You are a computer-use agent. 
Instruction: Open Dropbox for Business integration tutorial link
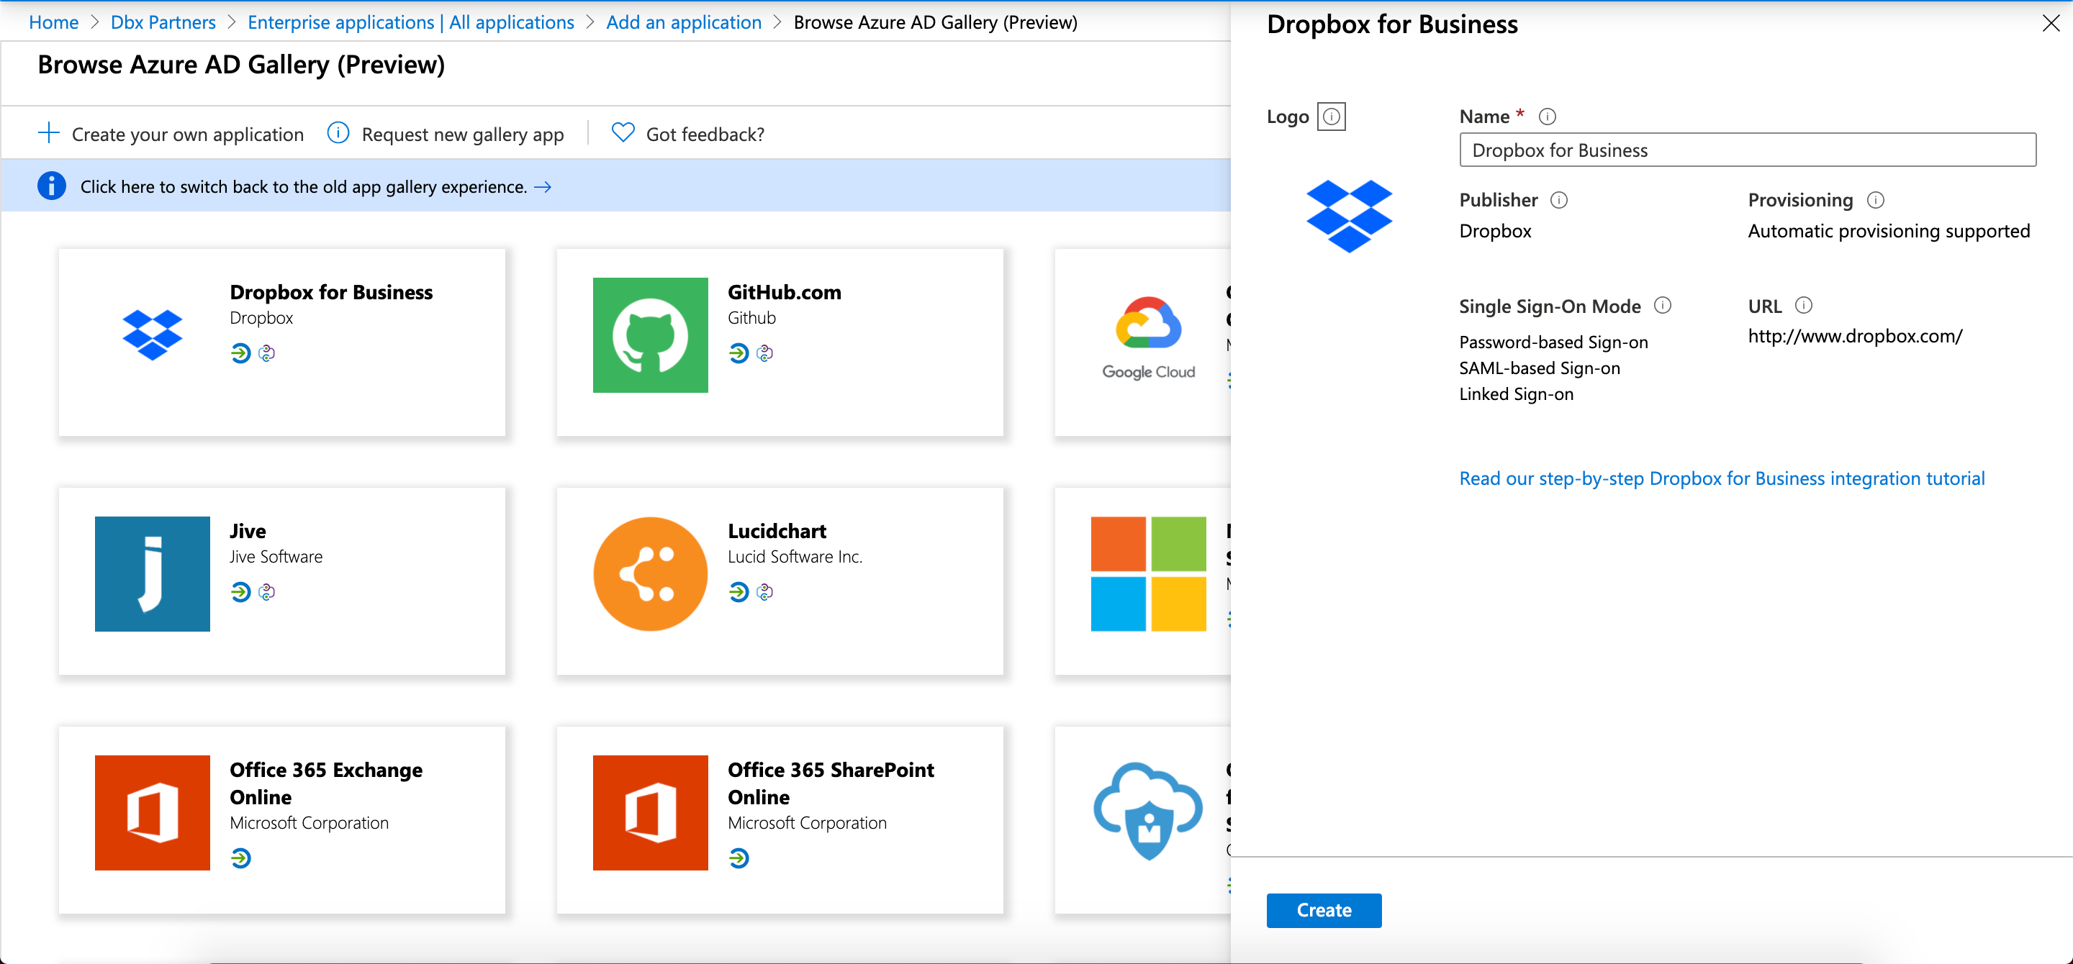coord(1721,478)
